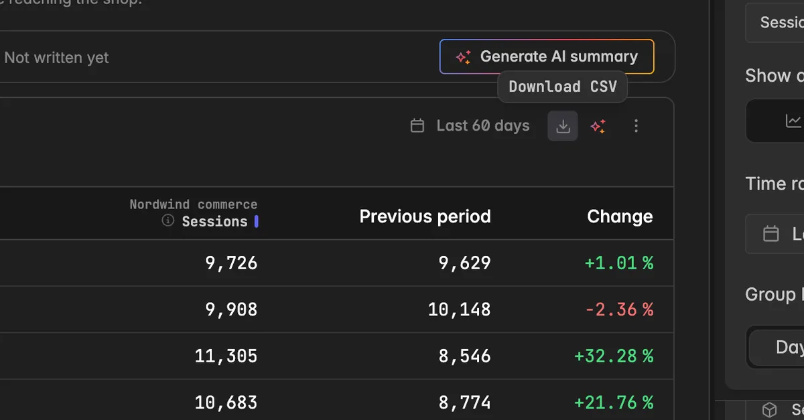
Task: Click the calendar icon before Last 60 days
Action: click(417, 126)
